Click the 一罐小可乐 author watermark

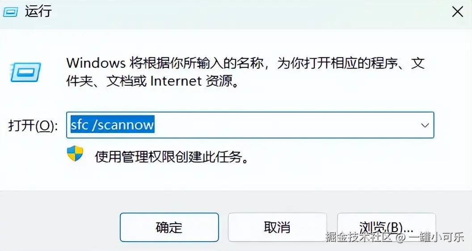point(437,237)
